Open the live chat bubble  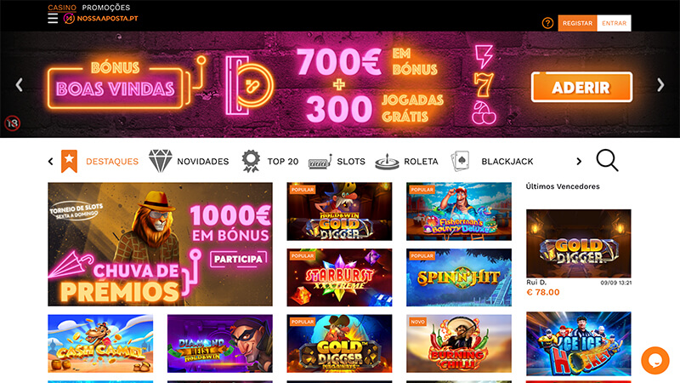tap(654, 360)
